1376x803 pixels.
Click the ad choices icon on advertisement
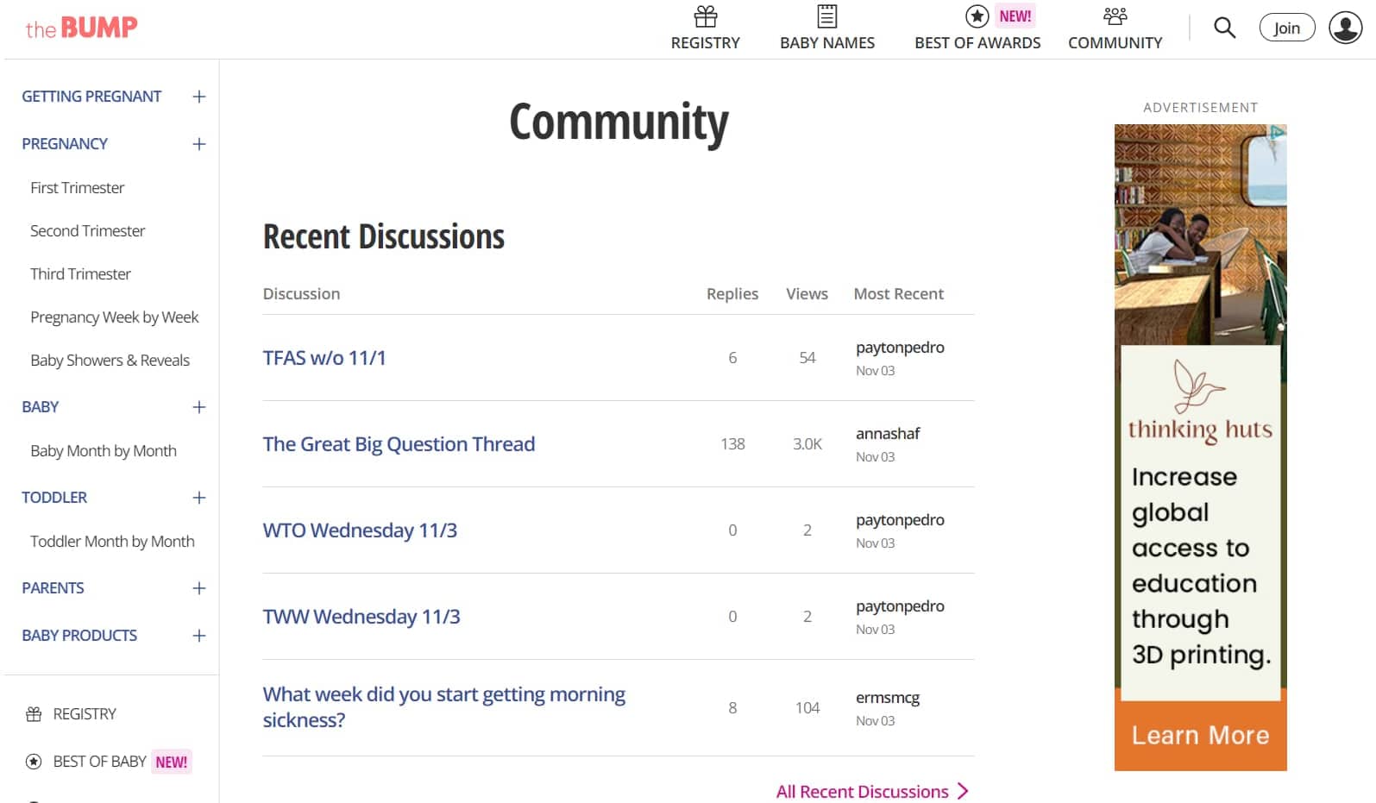click(x=1277, y=133)
